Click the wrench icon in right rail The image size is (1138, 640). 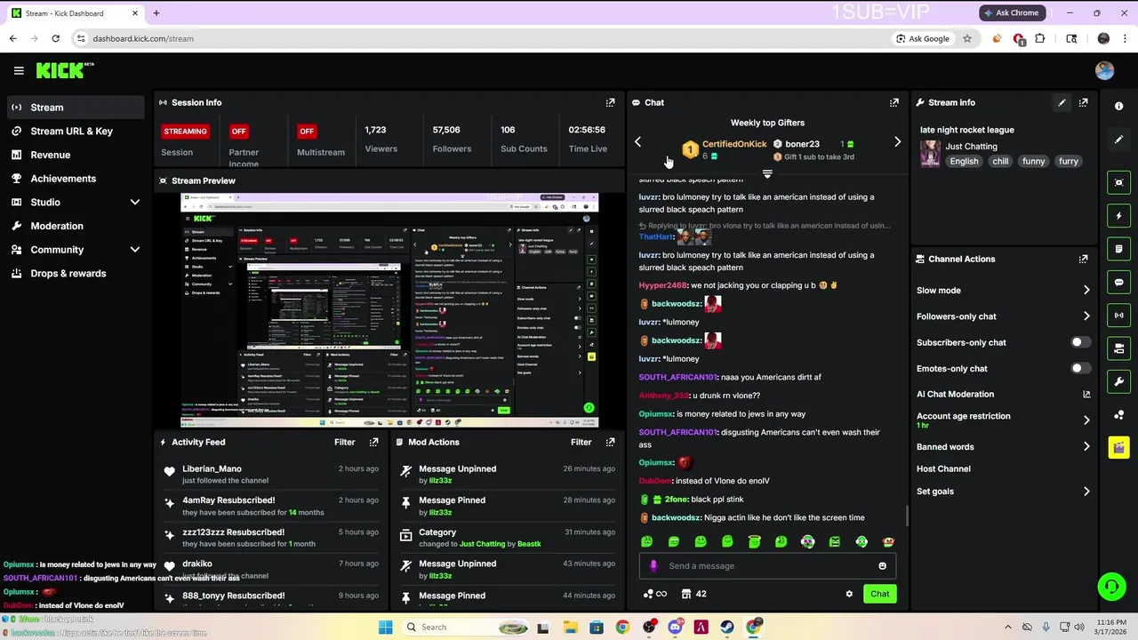coord(1118,381)
